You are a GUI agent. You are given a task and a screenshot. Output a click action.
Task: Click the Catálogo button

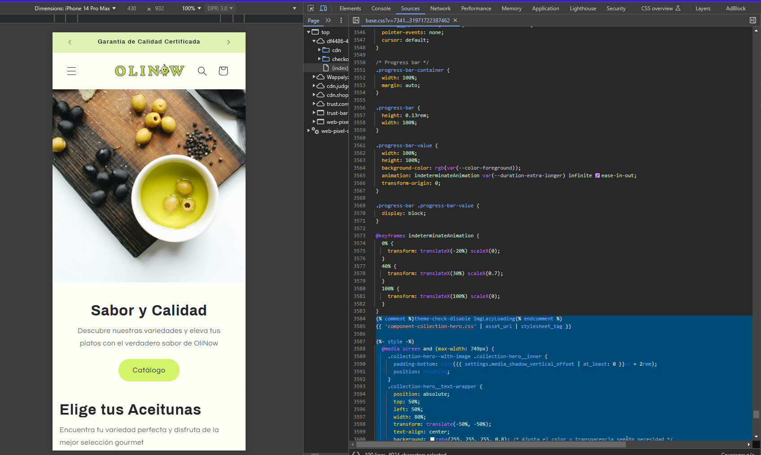pyautogui.click(x=149, y=370)
